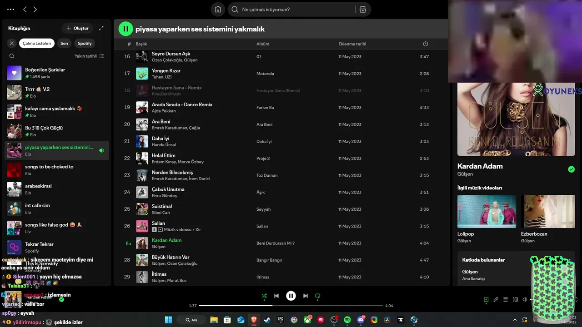This screenshot has height=327, width=582.
Task: Open DaVinci Resolve from the taskbar
Action: click(x=387, y=320)
